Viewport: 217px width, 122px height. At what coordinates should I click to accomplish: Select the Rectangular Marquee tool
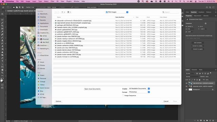(2, 17)
